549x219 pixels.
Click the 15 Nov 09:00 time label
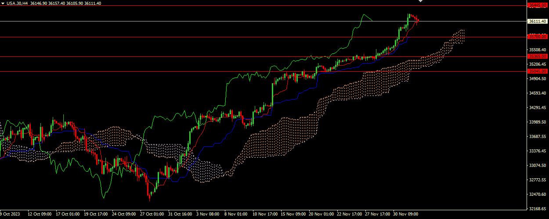click(x=293, y=215)
